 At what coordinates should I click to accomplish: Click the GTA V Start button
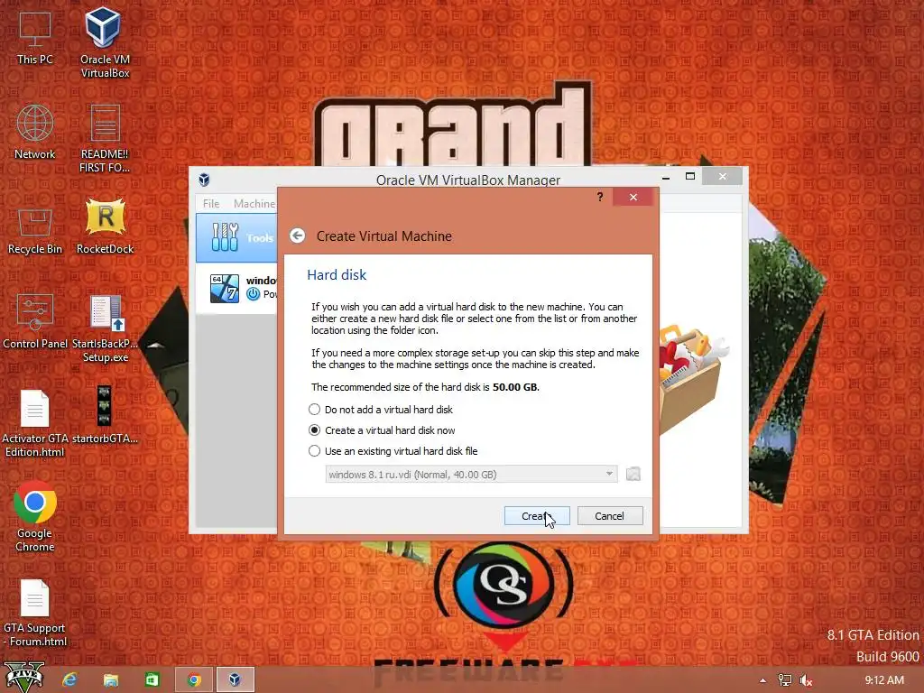[x=24, y=679]
